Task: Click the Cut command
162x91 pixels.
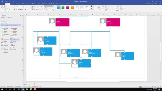Action: 6,6
